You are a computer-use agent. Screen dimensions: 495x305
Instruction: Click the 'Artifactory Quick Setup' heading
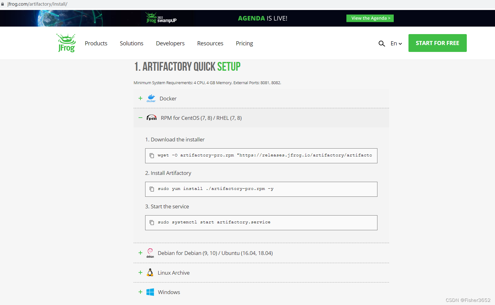(187, 67)
